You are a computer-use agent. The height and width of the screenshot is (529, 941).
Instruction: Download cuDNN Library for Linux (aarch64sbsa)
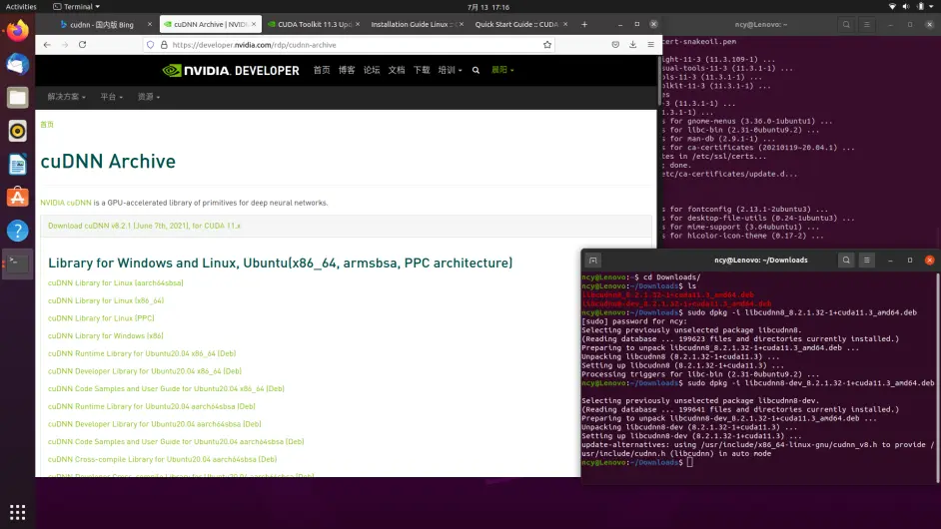tap(115, 283)
